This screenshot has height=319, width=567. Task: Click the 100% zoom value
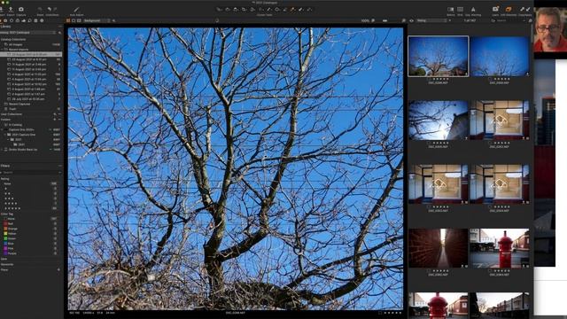pos(365,20)
